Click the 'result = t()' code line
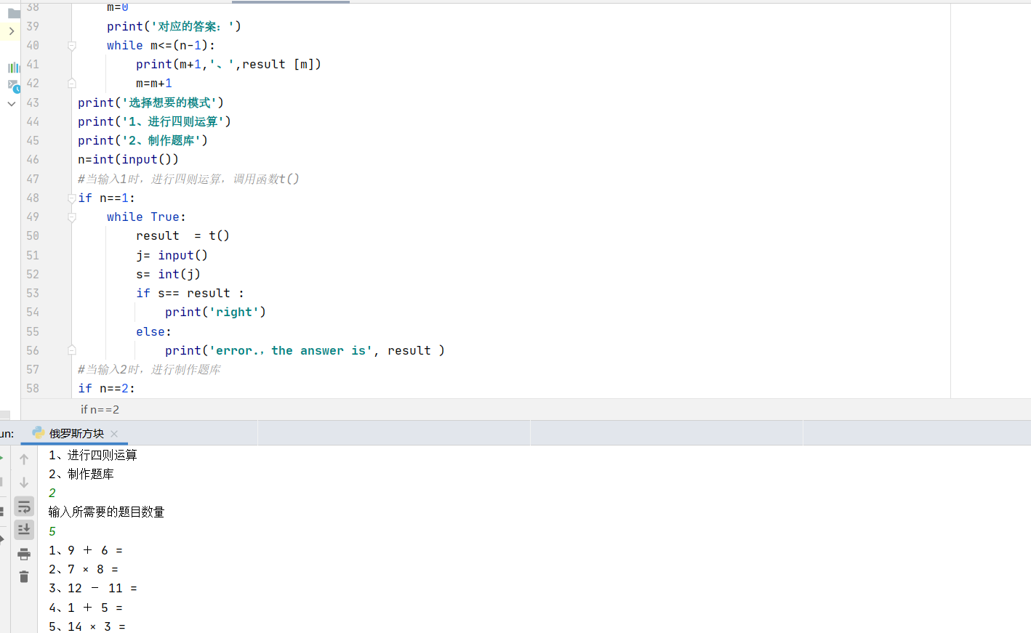Viewport: 1031px width, 633px height. pos(182,236)
